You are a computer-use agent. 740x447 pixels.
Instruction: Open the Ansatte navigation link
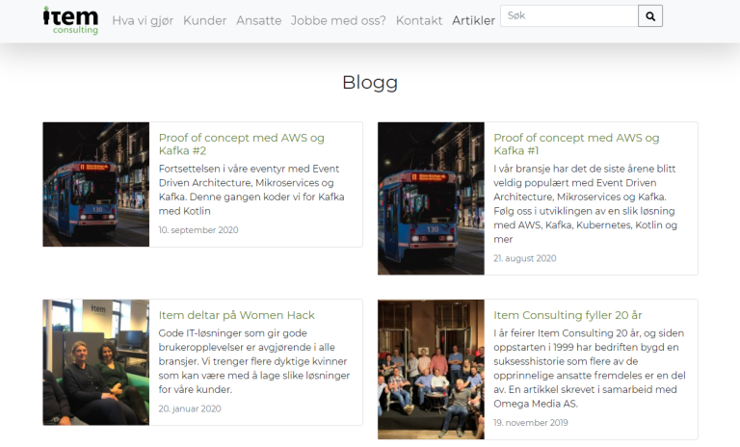tap(258, 21)
